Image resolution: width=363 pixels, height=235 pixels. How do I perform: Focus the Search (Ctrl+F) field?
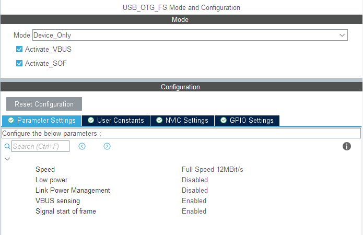pyautogui.click(x=40, y=146)
